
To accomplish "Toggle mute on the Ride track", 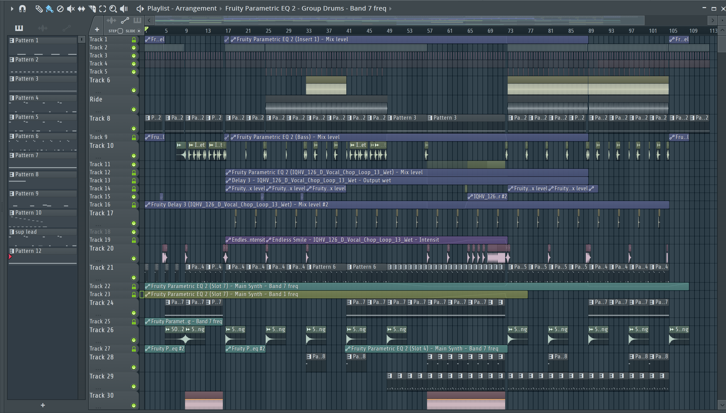I will coord(133,110).
